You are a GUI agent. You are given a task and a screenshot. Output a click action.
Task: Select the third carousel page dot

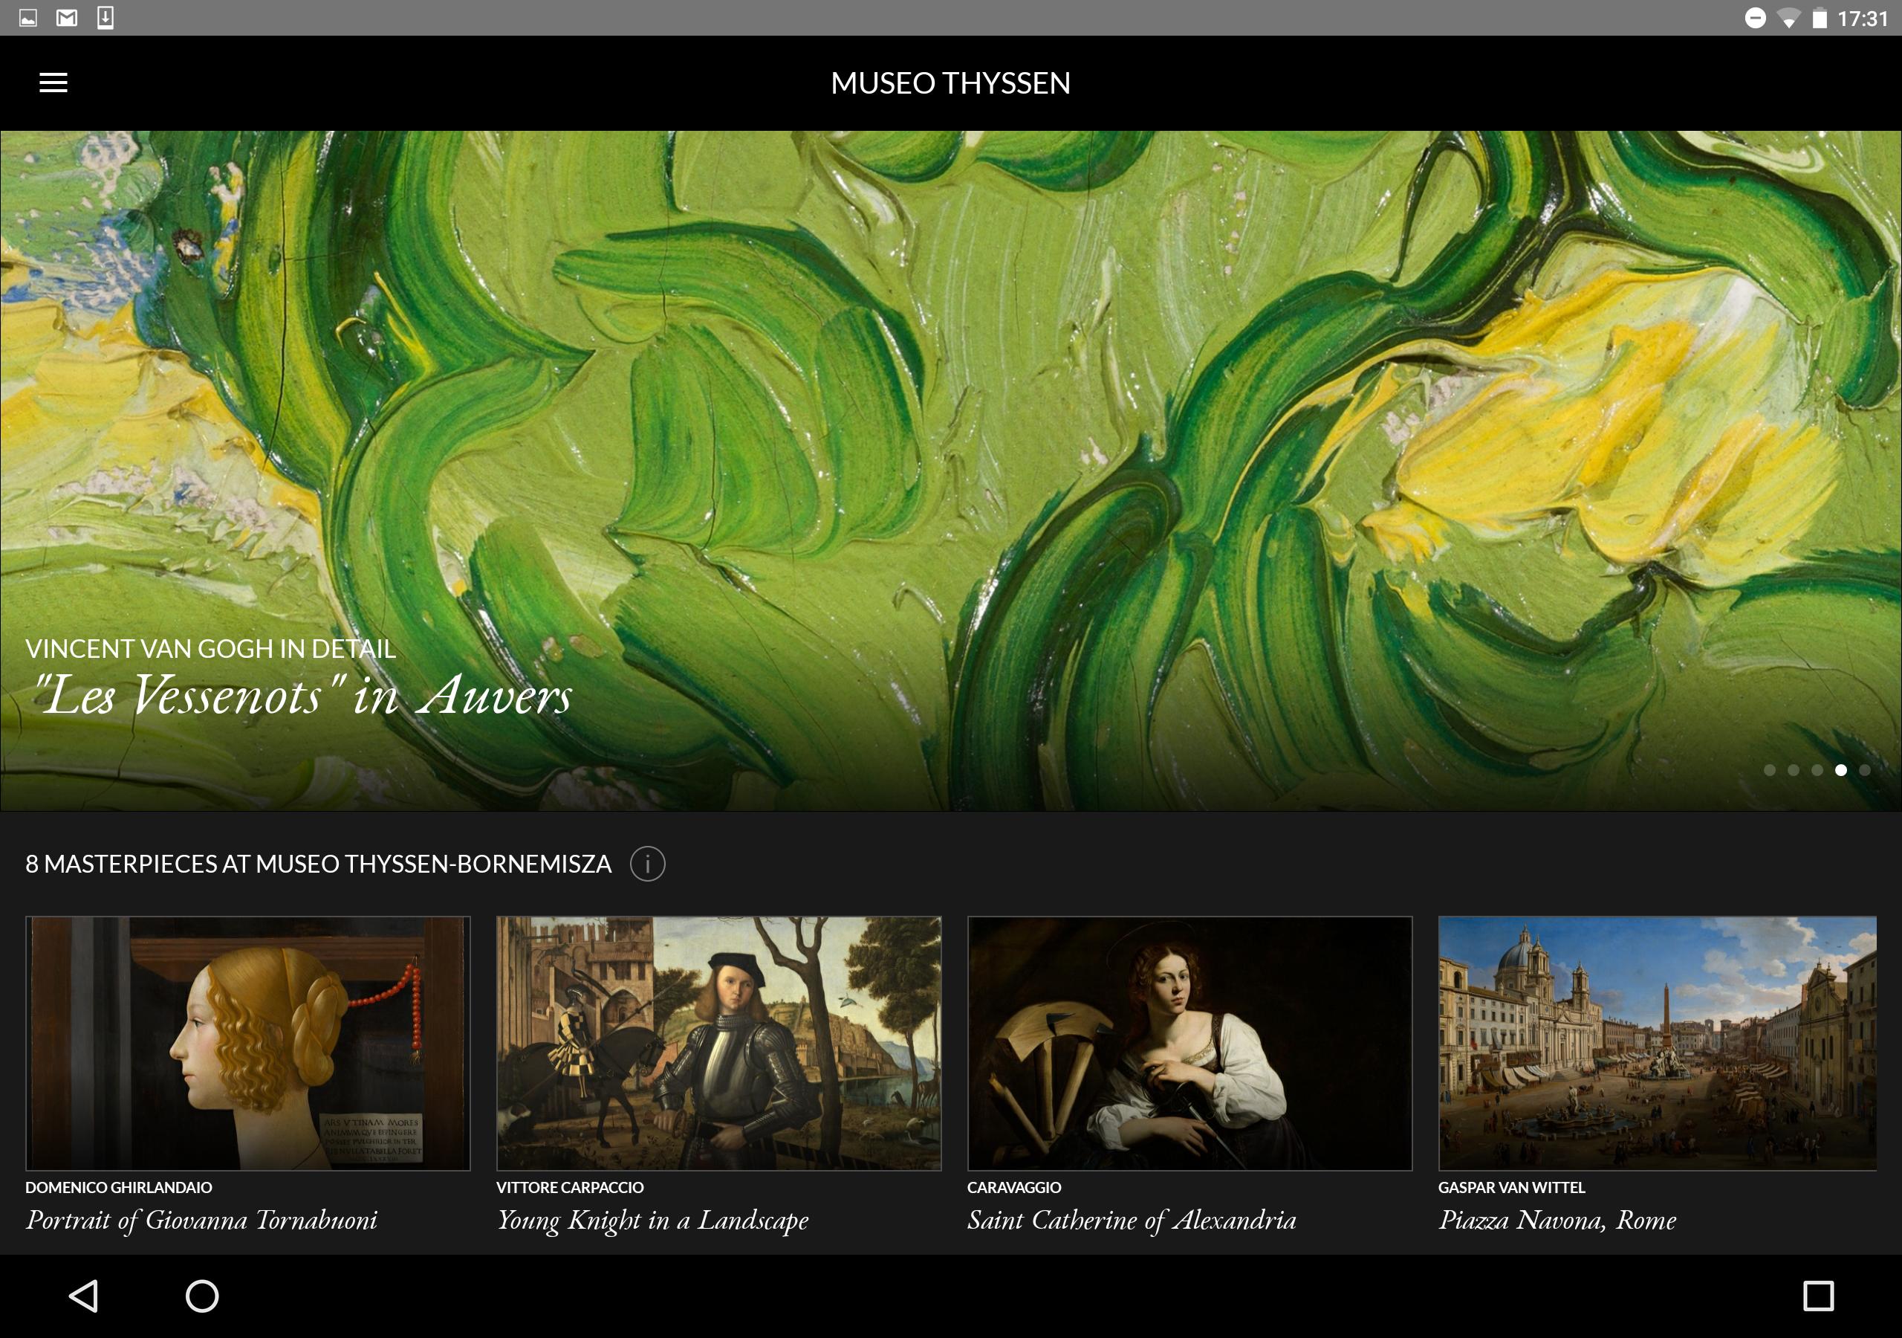pos(1817,770)
